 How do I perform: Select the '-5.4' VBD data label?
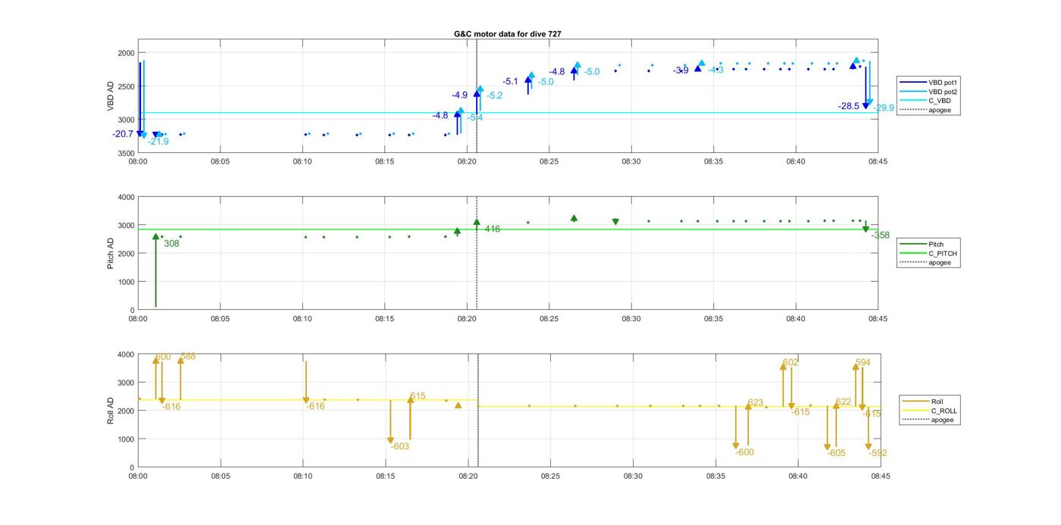(x=475, y=117)
